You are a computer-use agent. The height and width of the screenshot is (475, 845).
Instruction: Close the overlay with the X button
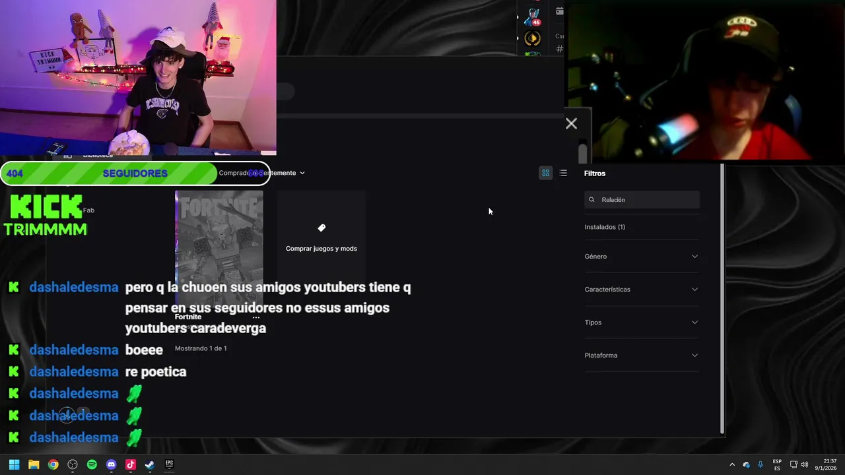click(571, 123)
